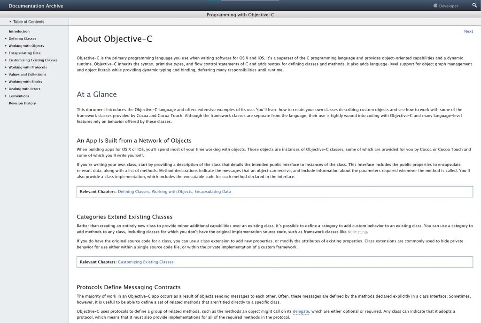Open Working with Objects in sidebar
481x323 pixels.
26,45
